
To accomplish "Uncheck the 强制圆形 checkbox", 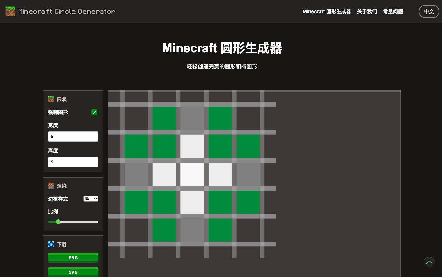I will pos(94,112).
